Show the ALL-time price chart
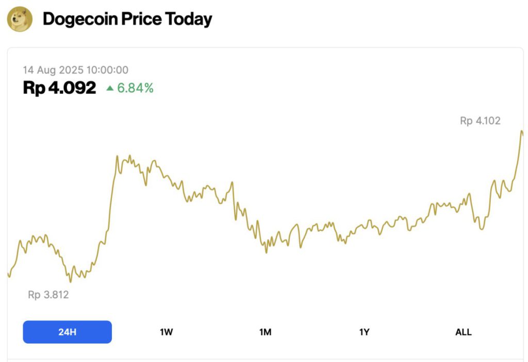 (463, 332)
